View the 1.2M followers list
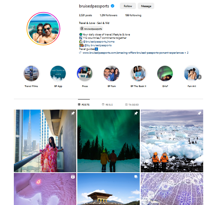 point(109,15)
